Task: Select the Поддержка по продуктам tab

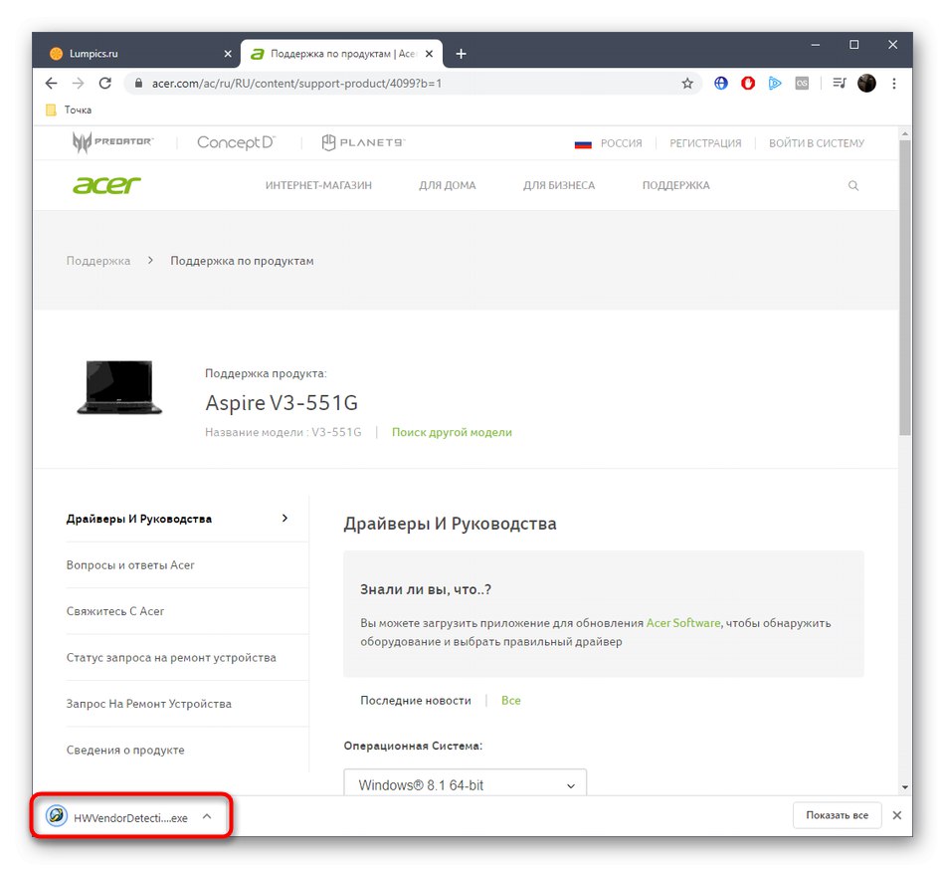Action: point(342,54)
